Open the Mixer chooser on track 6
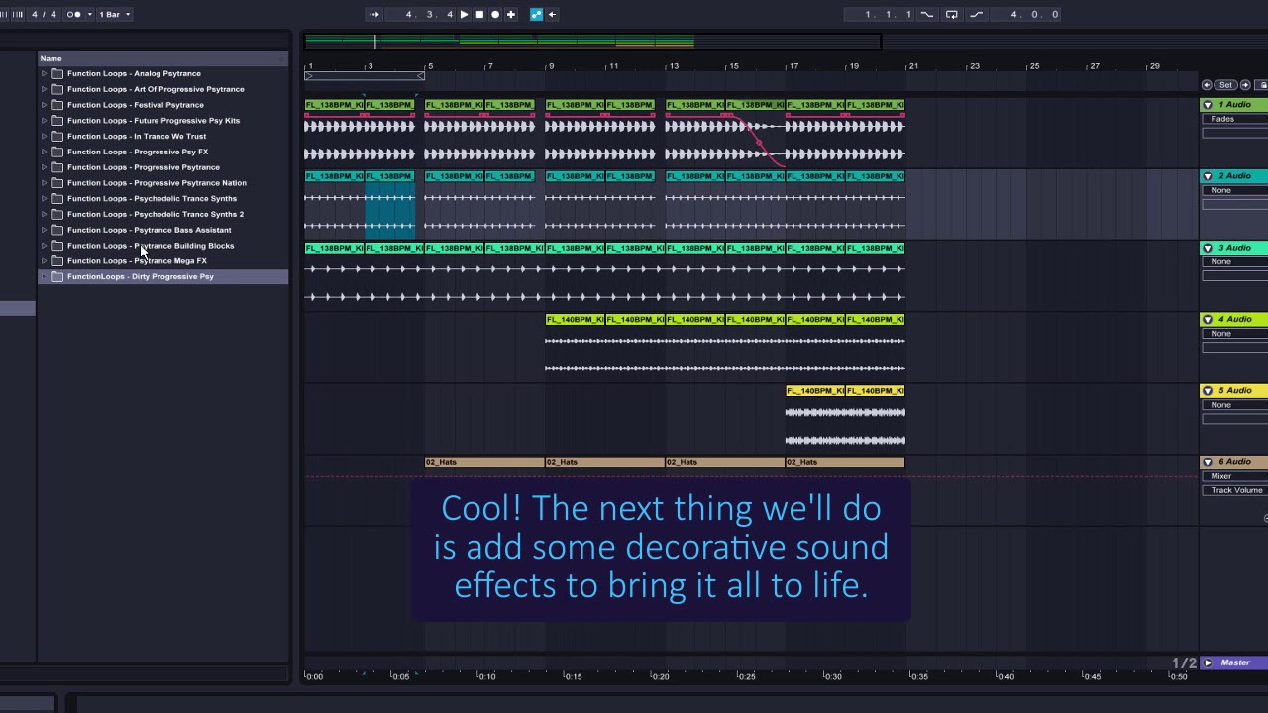The height and width of the screenshot is (713, 1268). coord(1235,476)
